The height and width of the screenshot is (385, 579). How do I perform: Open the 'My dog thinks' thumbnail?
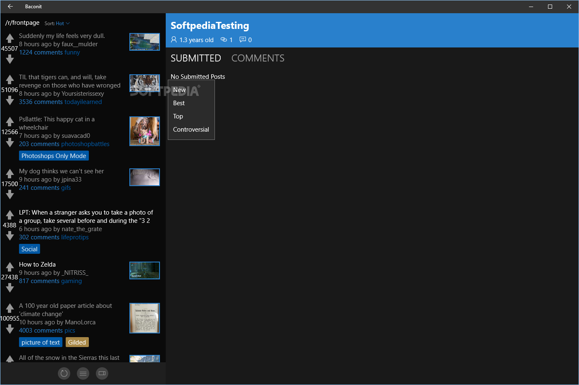click(145, 177)
